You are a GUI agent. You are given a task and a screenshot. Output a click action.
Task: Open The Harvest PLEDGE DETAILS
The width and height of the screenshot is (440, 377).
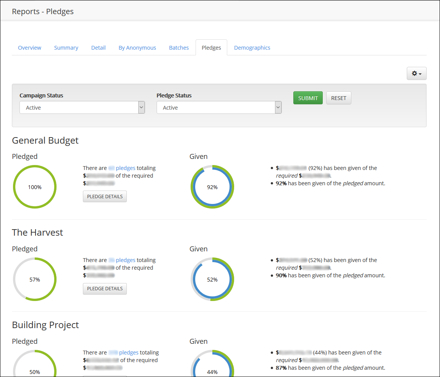(x=105, y=289)
